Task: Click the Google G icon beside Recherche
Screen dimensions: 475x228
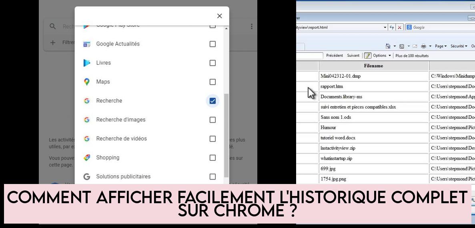Action: coord(87,101)
